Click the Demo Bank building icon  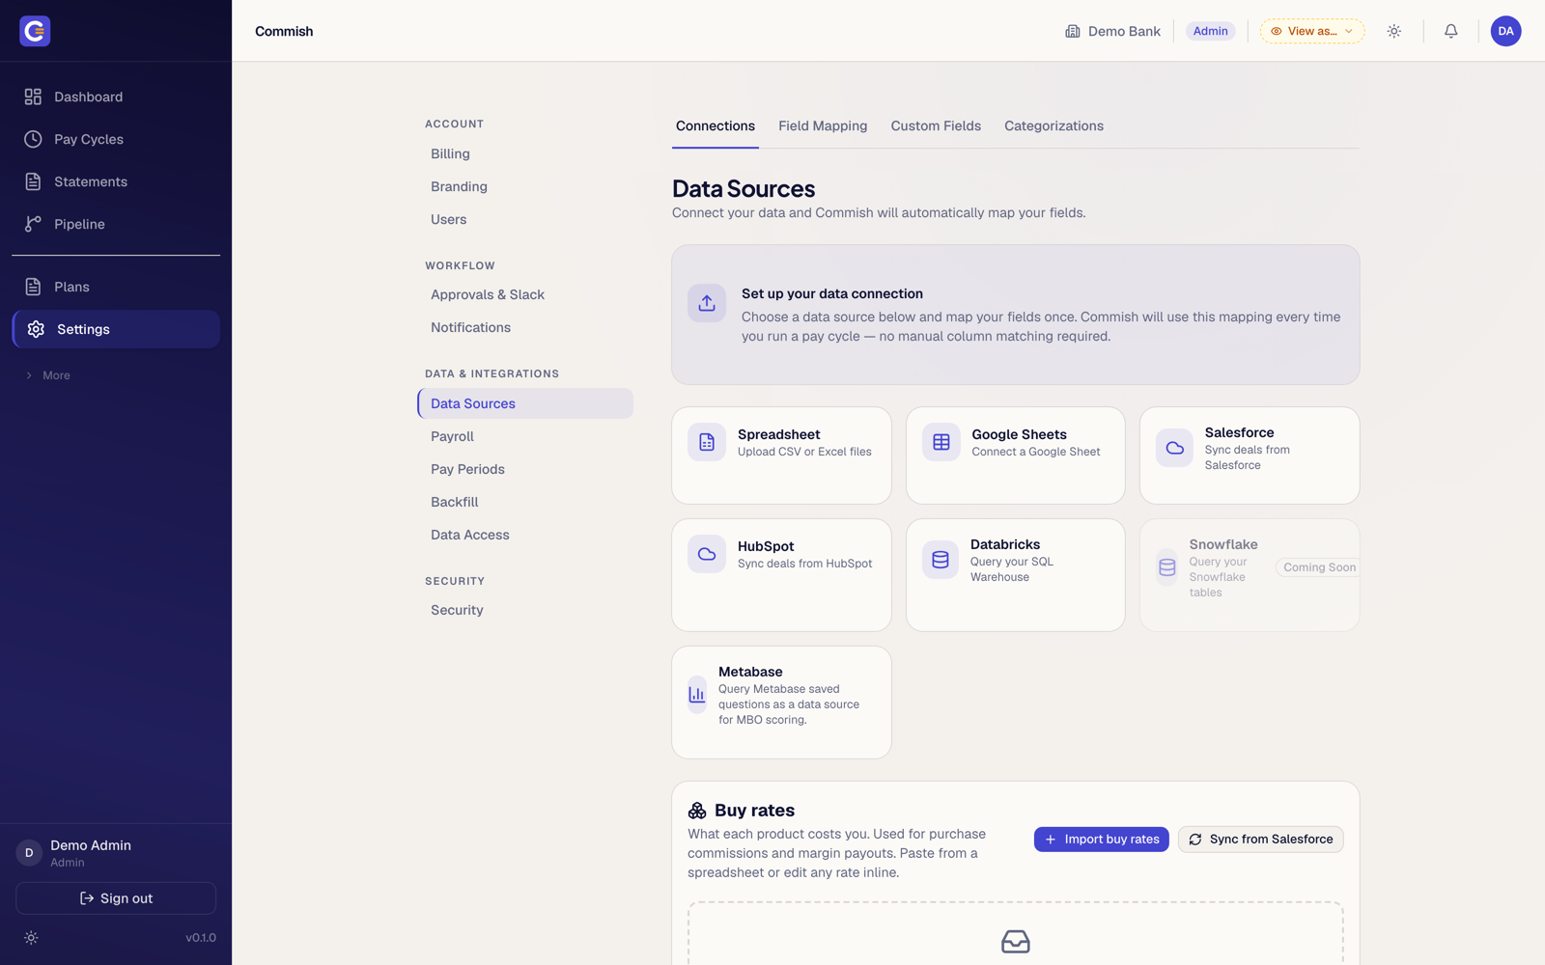[x=1073, y=31]
